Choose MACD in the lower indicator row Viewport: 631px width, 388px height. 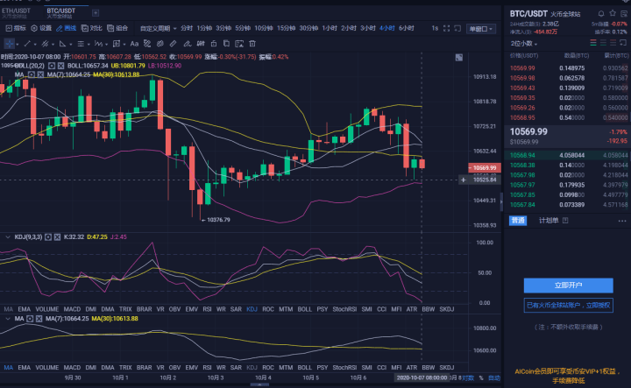tap(72, 309)
